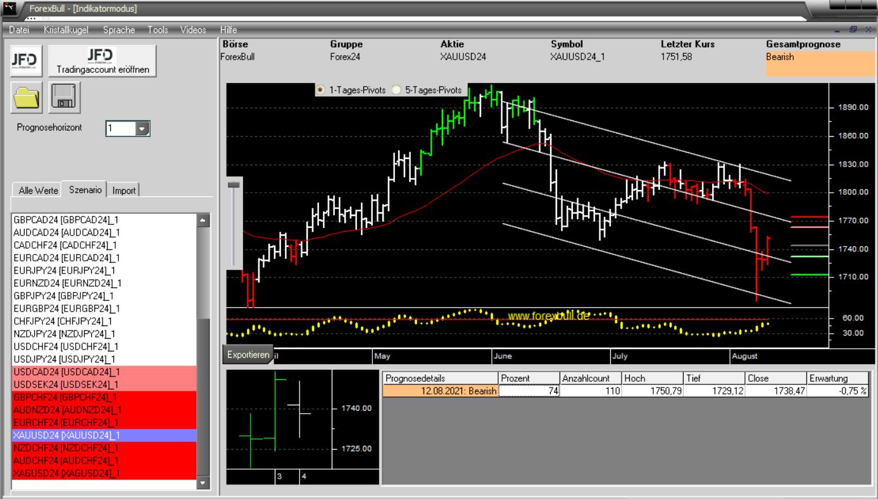
Task: Select USDCAD24 in the symbol list
Action: coord(104,372)
